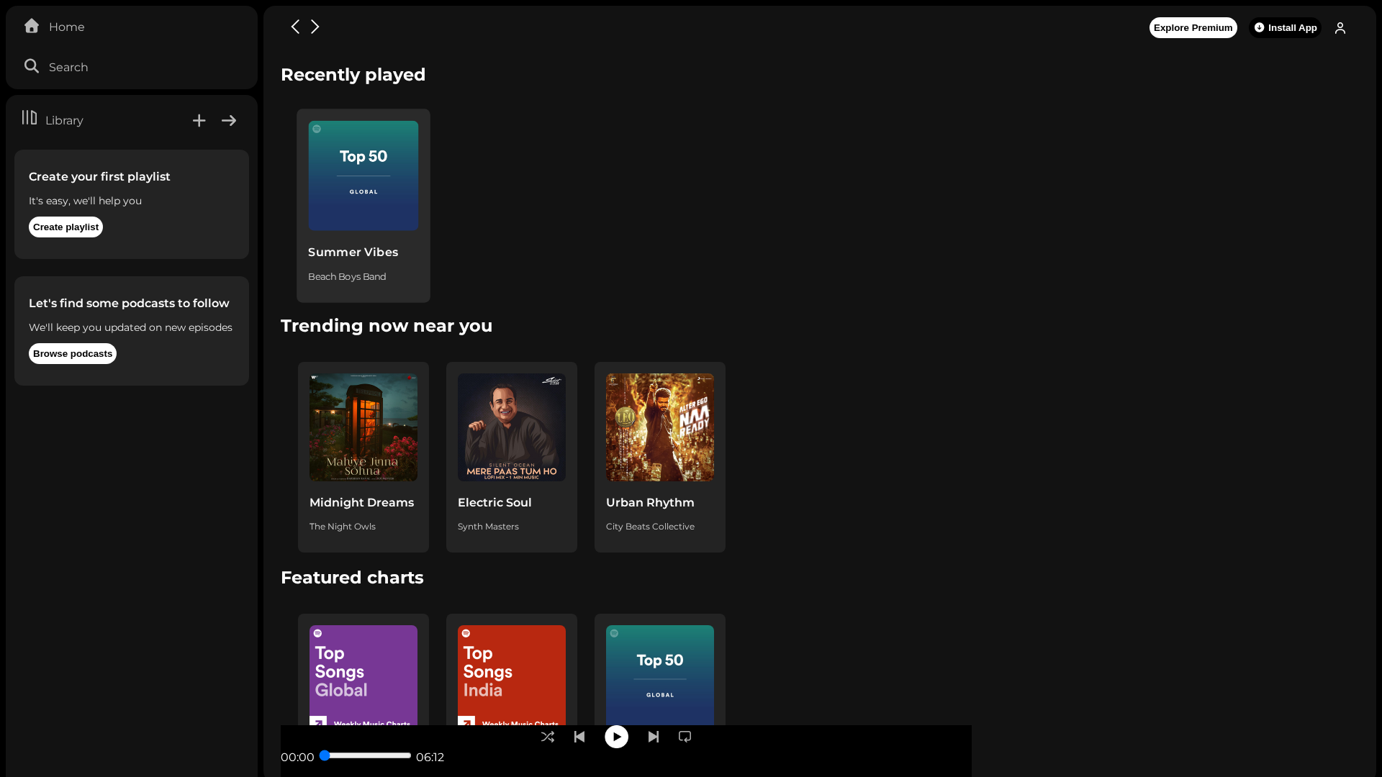
Task: Open Urban Rhythm album cover
Action: 660,427
